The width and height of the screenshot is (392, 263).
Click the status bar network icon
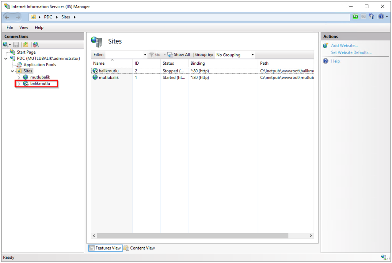[384, 257]
